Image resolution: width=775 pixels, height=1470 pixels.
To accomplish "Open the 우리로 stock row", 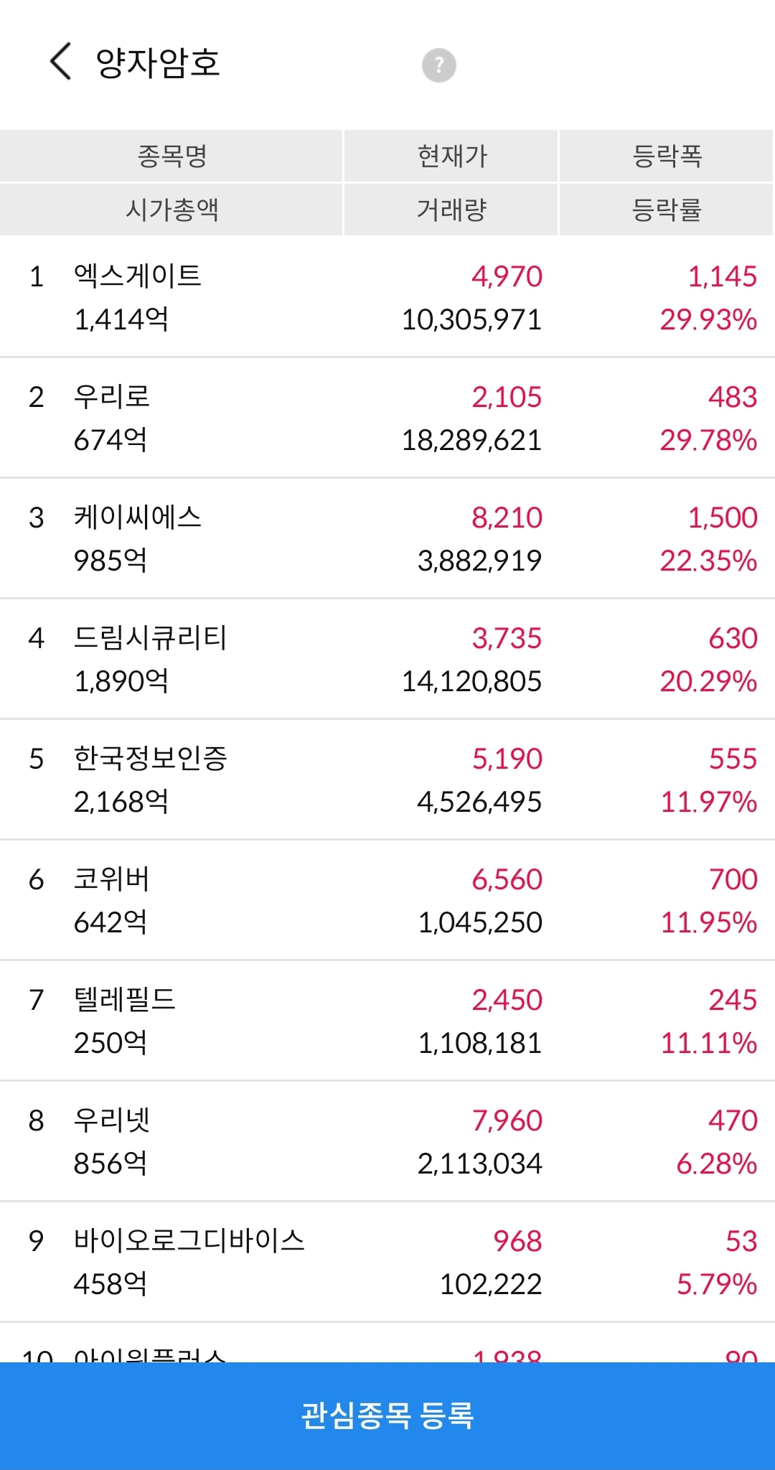I will click(x=387, y=418).
